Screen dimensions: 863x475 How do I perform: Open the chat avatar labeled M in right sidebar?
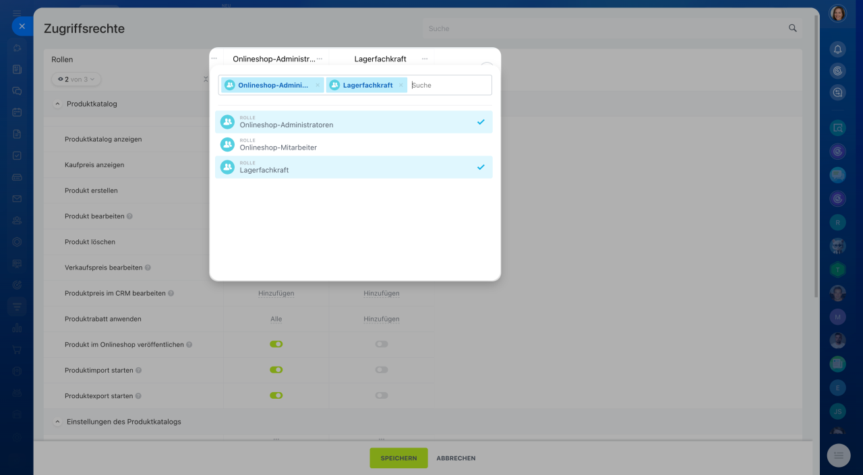tap(837, 316)
